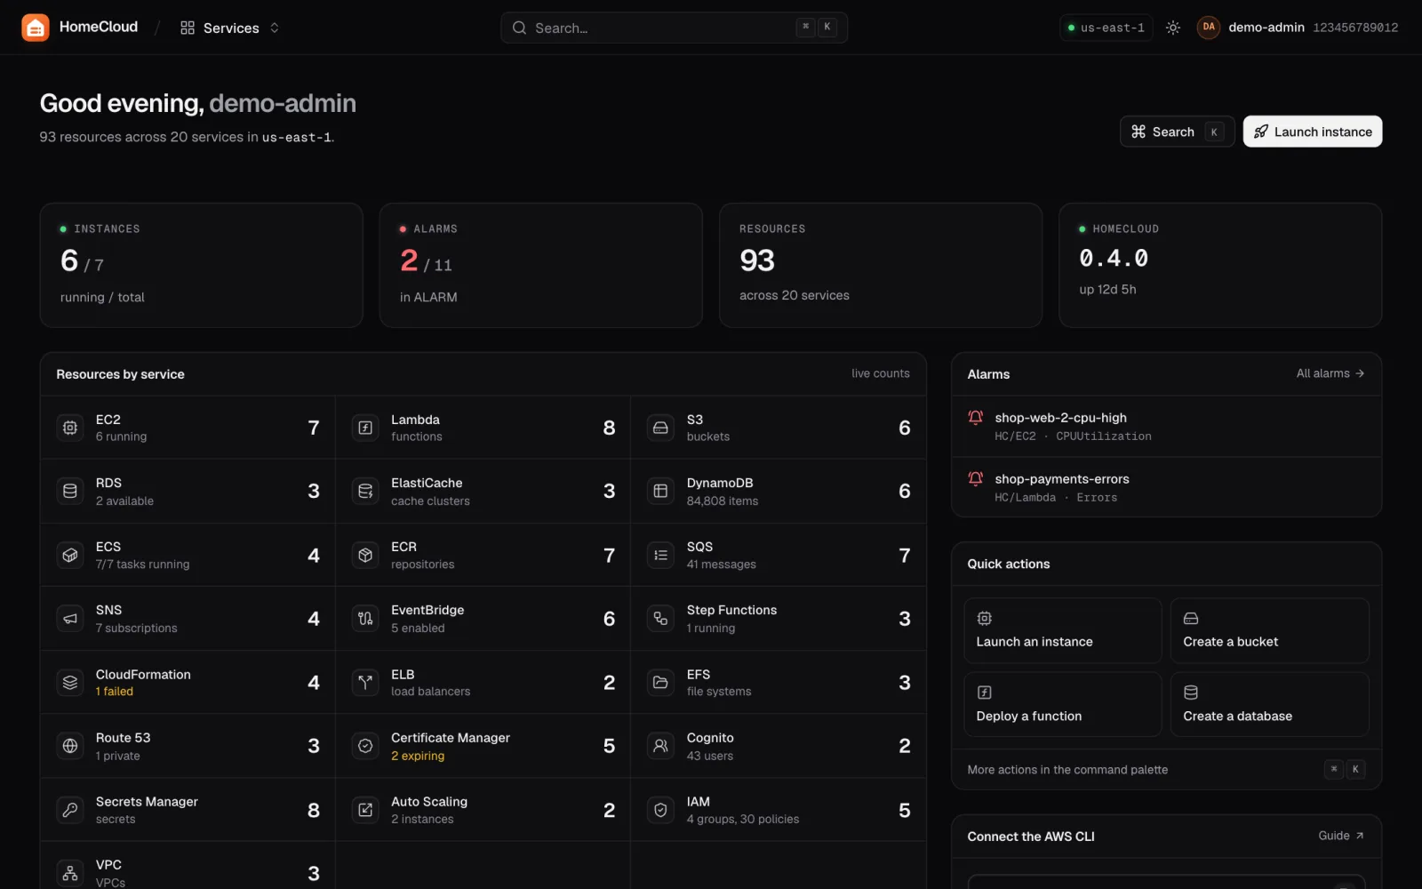Open the demo-admin account menu
The height and width of the screenshot is (889, 1422).
tap(1266, 28)
